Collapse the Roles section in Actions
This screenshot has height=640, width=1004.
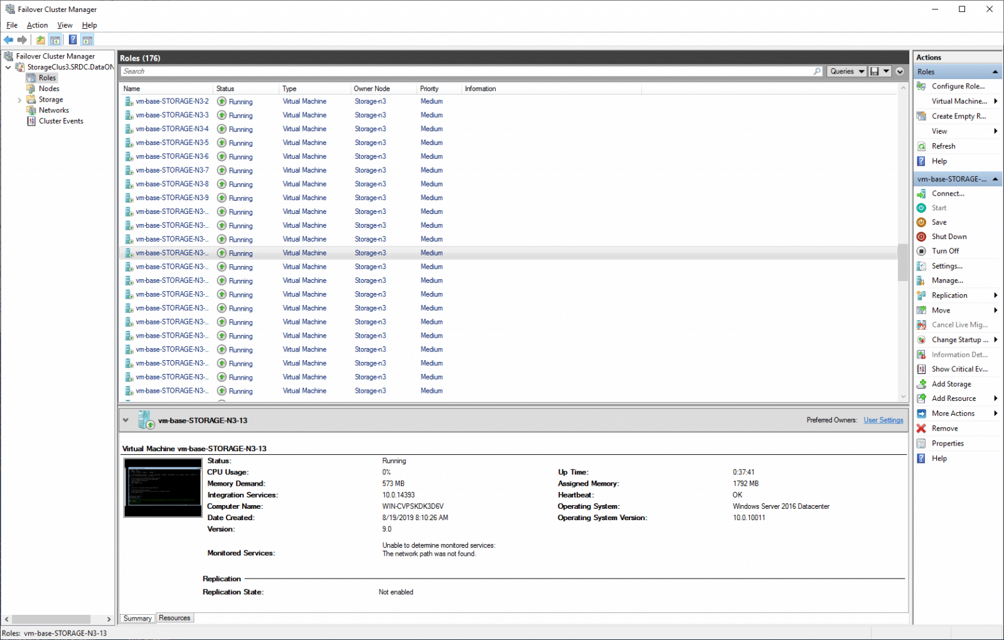tap(995, 72)
